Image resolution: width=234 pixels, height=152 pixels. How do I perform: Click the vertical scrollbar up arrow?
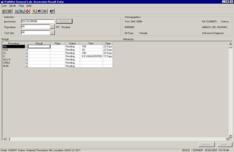(x=230, y=43)
